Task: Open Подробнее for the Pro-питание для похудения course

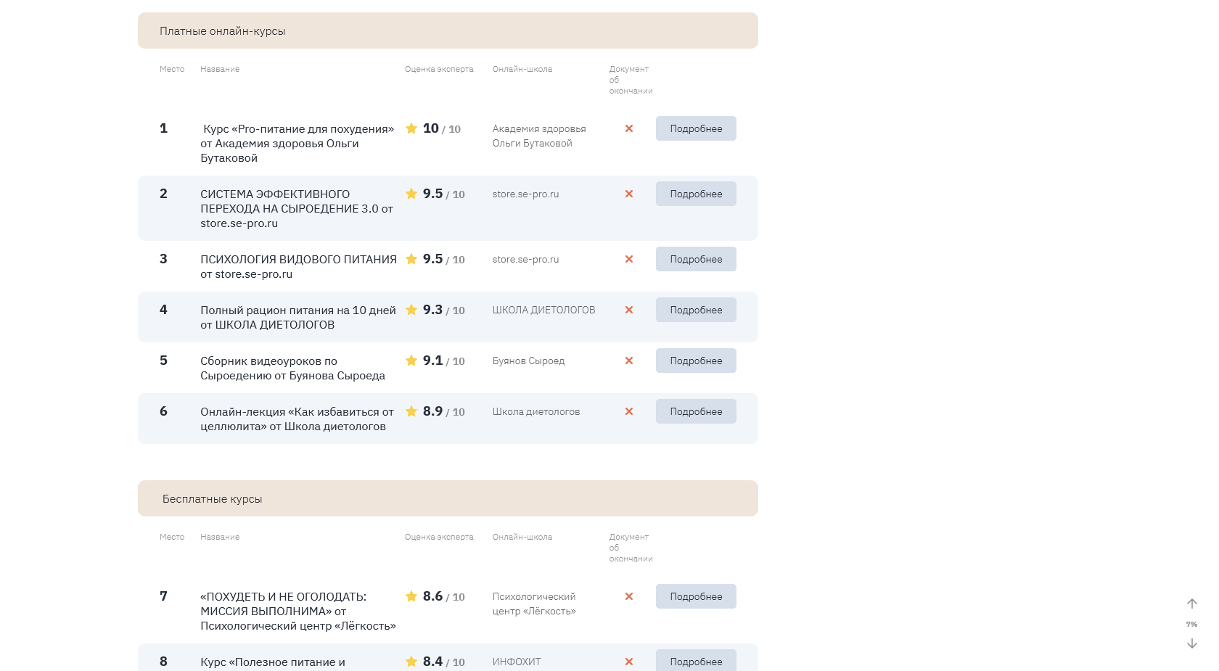Action: click(x=696, y=128)
